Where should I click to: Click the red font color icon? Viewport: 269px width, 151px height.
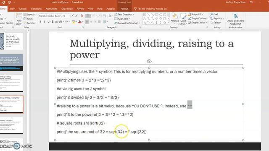80,22
